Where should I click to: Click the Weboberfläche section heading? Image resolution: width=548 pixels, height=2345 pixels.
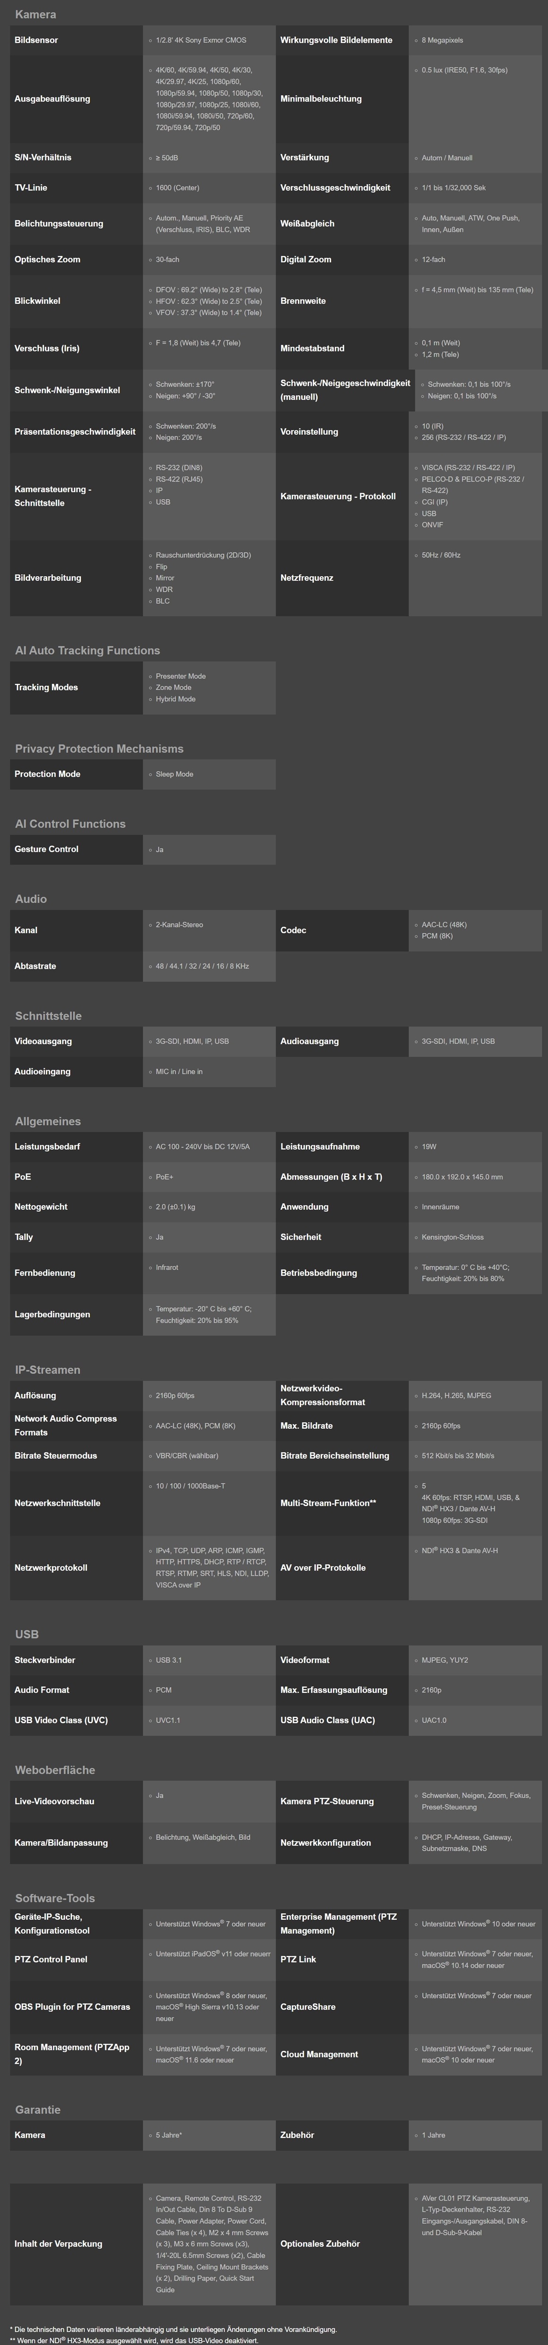coord(54,1770)
